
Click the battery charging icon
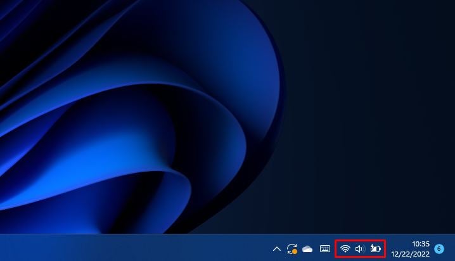point(376,248)
